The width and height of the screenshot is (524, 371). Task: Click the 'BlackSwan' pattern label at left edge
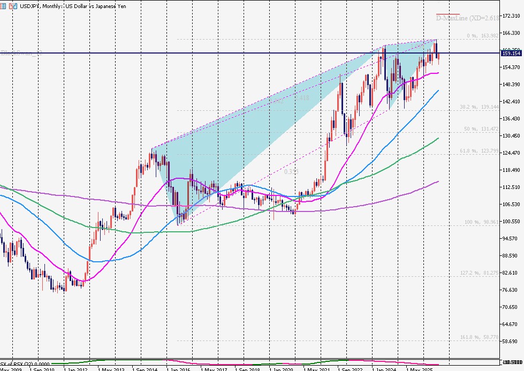21,53
